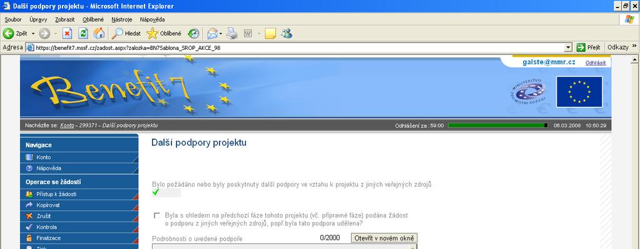Click the galste@mmr.cz user label
The width and height of the screenshot is (640, 249).
pos(549,62)
